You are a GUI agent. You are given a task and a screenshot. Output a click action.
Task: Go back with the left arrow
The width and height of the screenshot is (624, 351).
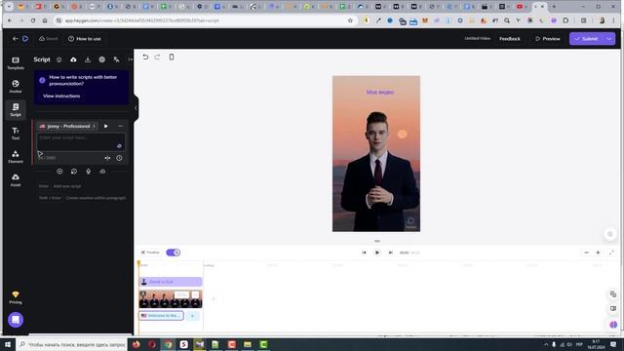point(16,39)
